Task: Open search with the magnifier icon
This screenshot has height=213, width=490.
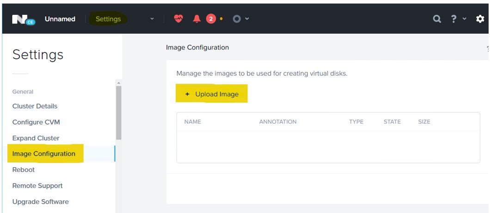Action: coord(437,19)
